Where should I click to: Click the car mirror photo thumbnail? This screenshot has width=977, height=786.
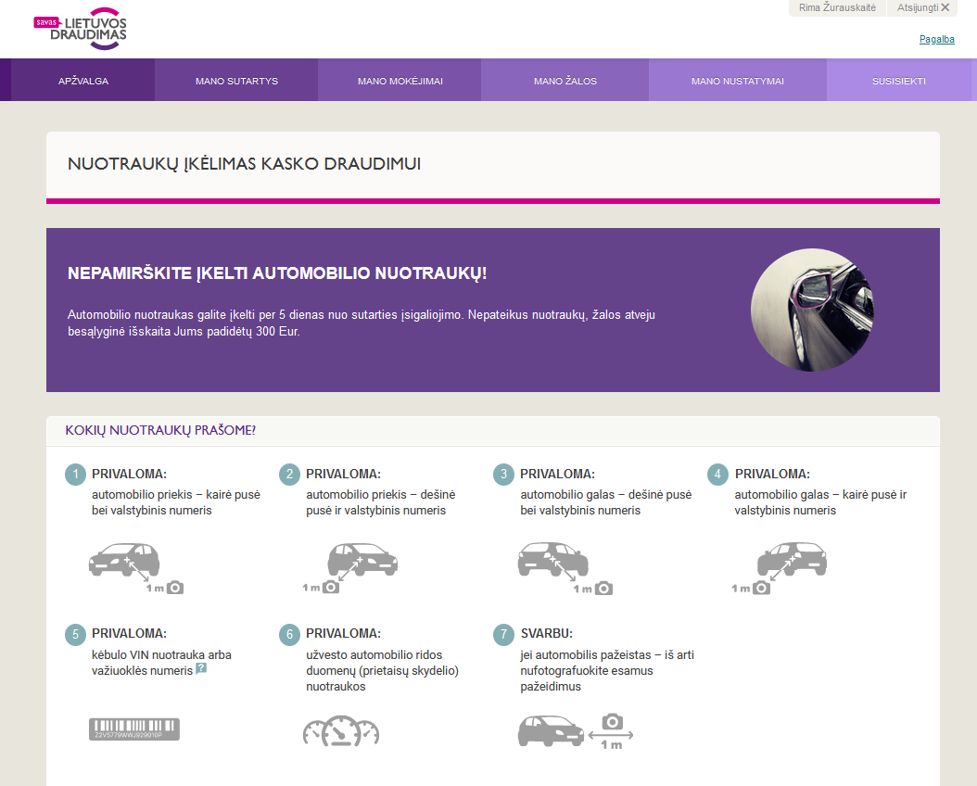point(812,310)
